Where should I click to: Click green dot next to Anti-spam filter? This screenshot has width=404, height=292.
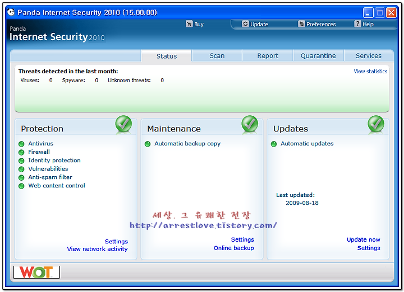coord(21,177)
